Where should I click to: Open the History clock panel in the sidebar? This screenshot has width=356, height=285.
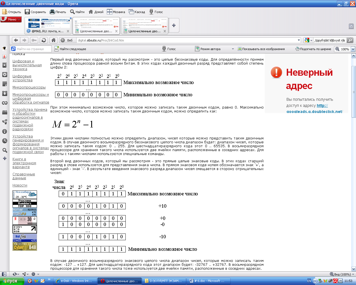pyautogui.click(x=5, y=141)
